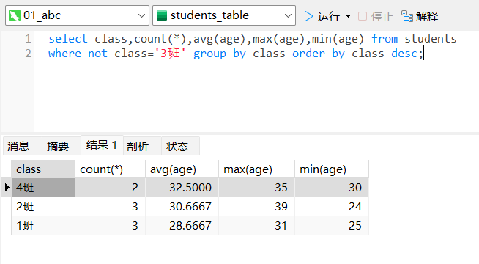Click the min age value 24
This screenshot has width=479, height=264.
pyautogui.click(x=332, y=207)
